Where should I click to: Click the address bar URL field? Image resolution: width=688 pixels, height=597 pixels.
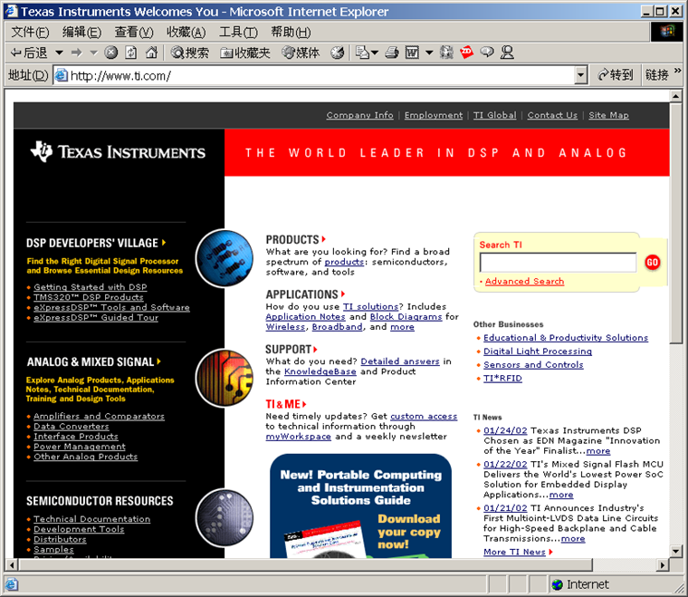click(320, 75)
